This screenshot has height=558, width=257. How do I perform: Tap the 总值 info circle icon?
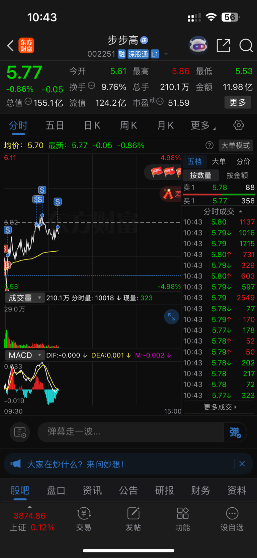point(28,101)
